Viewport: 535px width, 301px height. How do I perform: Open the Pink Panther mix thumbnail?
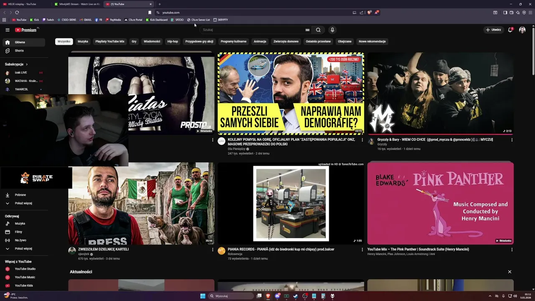point(441,203)
